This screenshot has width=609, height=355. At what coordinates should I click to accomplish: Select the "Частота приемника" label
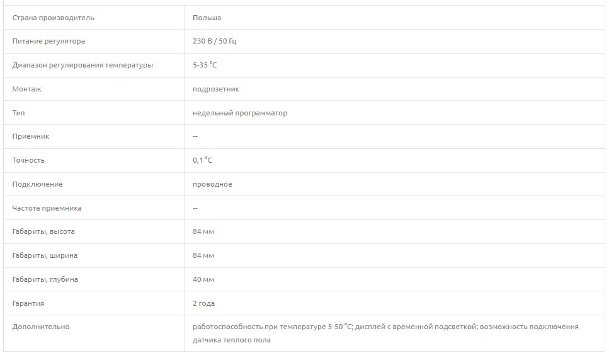point(47,208)
